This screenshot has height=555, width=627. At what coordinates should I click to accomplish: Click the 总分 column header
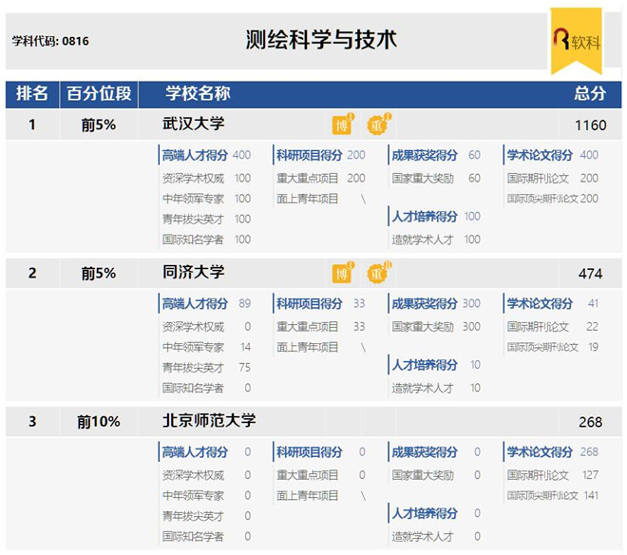point(590,94)
